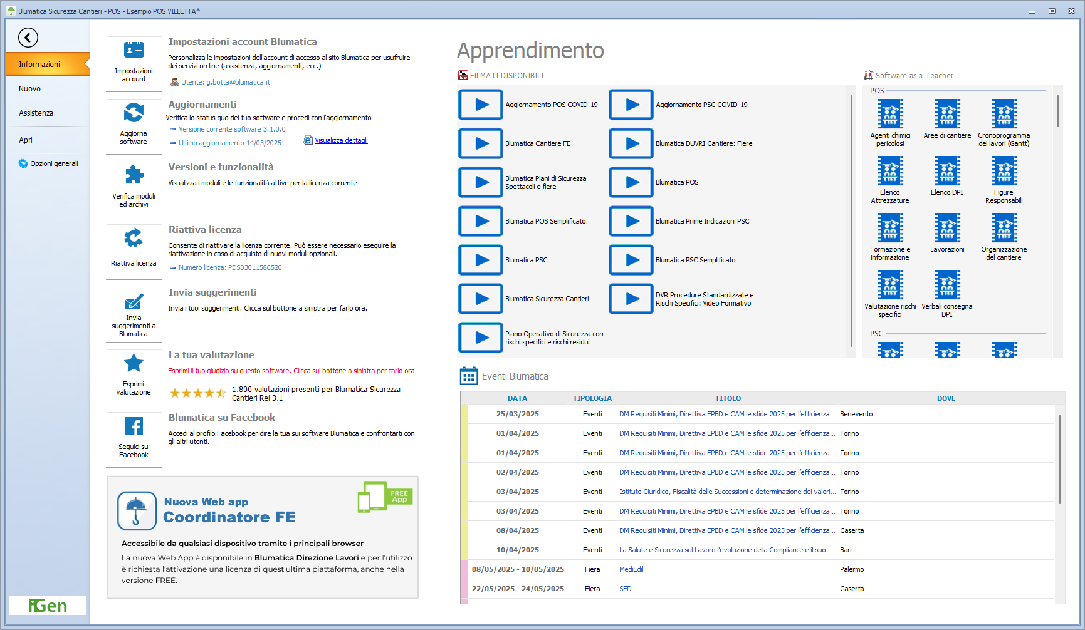Image resolution: width=1085 pixels, height=630 pixels.
Task: Click the DOVE column header
Action: [x=946, y=398]
